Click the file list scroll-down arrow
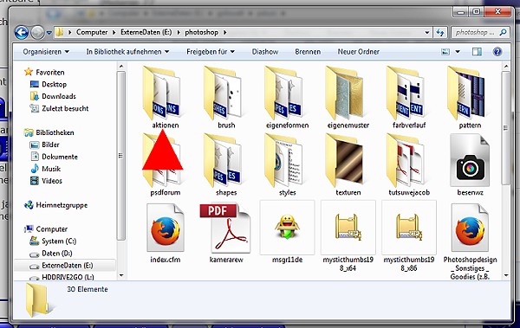This screenshot has width=520, height=328. [x=506, y=275]
